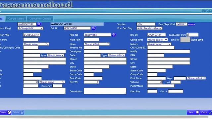Click the Dest/Rcpt Port input field
The height and width of the screenshot is (119, 212).
(182, 24)
